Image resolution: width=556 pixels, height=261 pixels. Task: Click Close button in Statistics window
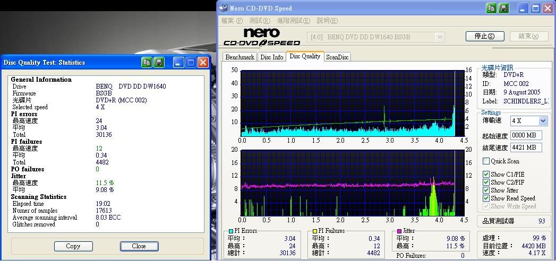pyautogui.click(x=139, y=246)
